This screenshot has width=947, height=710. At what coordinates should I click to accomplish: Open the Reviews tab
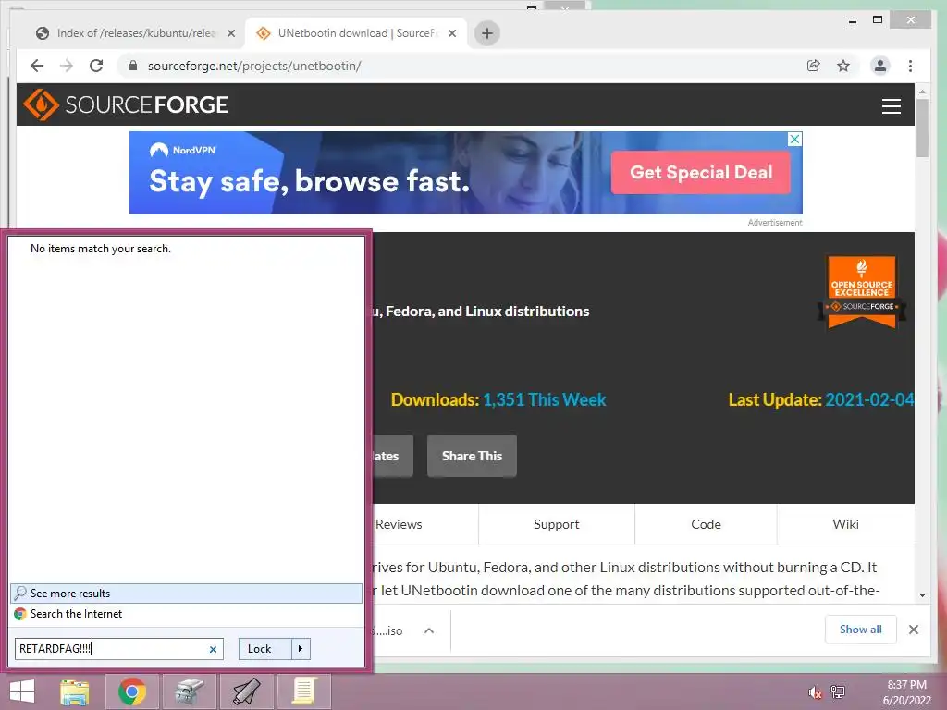click(398, 524)
